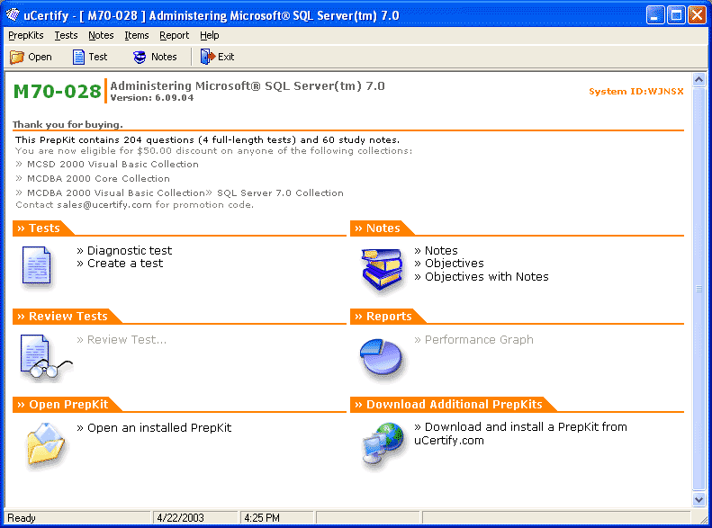The height and width of the screenshot is (528, 712).
Task: Click MCDBA 2000 Visual Basic Collection text
Action: click(x=116, y=193)
